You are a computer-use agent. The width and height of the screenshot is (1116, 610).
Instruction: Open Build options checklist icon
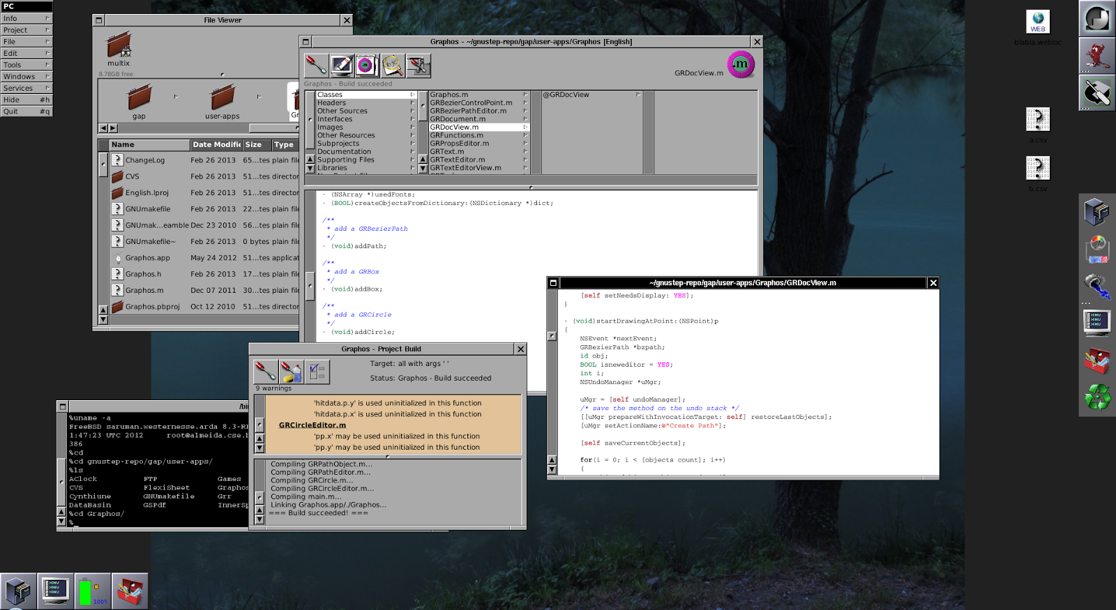[x=317, y=372]
